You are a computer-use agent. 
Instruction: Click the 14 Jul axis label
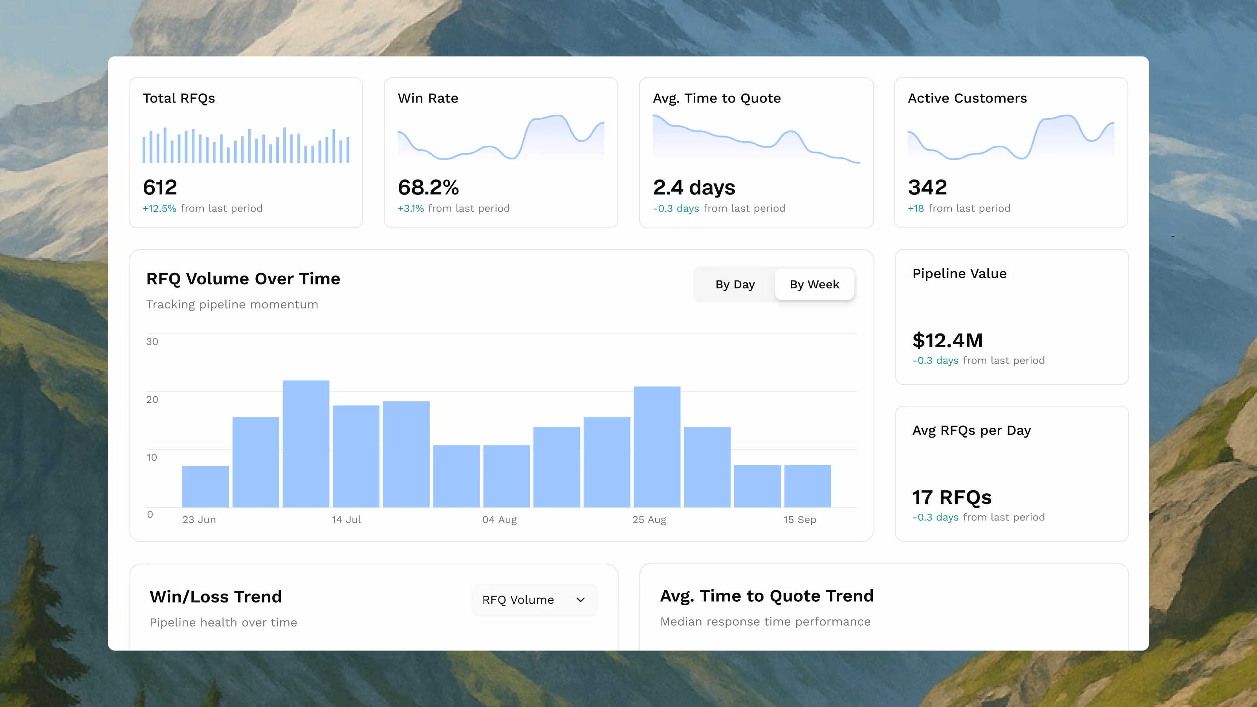(346, 520)
